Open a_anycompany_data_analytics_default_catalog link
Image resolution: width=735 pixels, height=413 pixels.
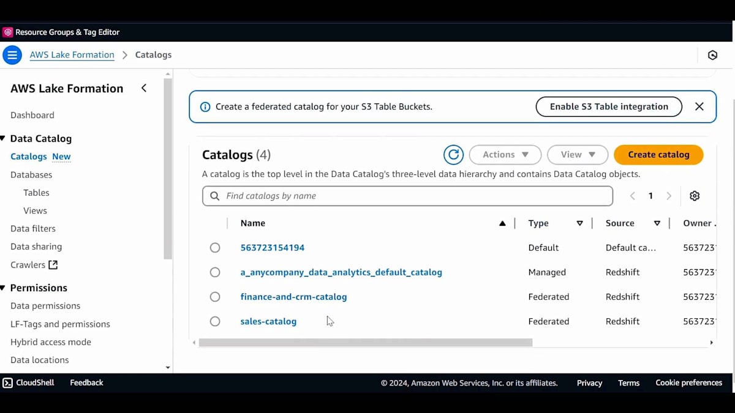[x=341, y=272]
